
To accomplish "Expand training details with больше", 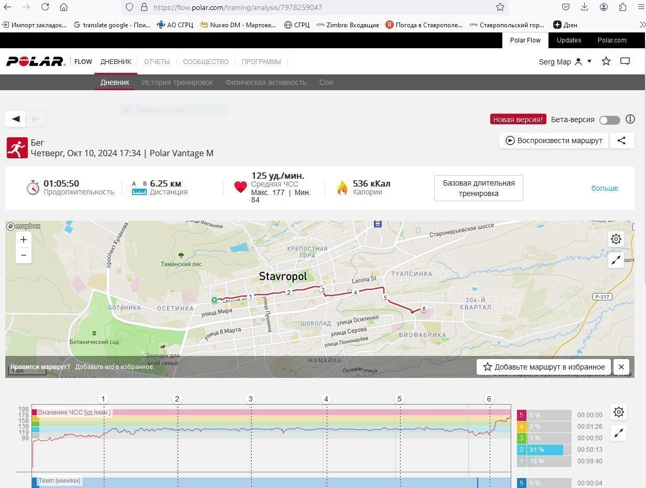I will pyautogui.click(x=605, y=188).
